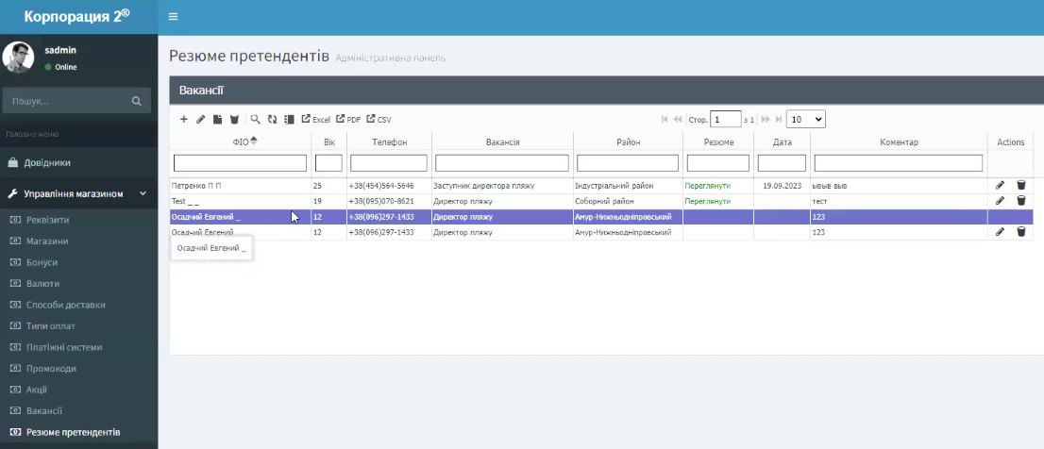1044x449 pixels.
Task: Open Реквізити sidebar item
Action: point(47,220)
